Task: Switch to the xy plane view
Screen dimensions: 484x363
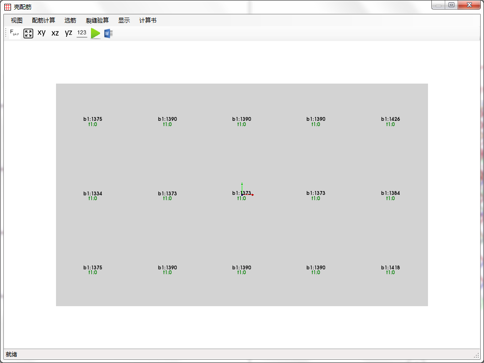Action: (x=42, y=33)
